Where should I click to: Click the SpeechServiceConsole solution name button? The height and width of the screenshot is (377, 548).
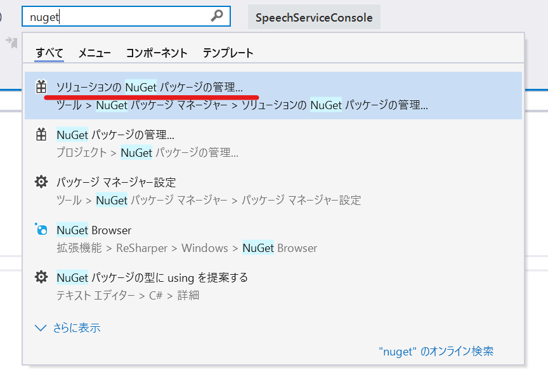tap(314, 17)
